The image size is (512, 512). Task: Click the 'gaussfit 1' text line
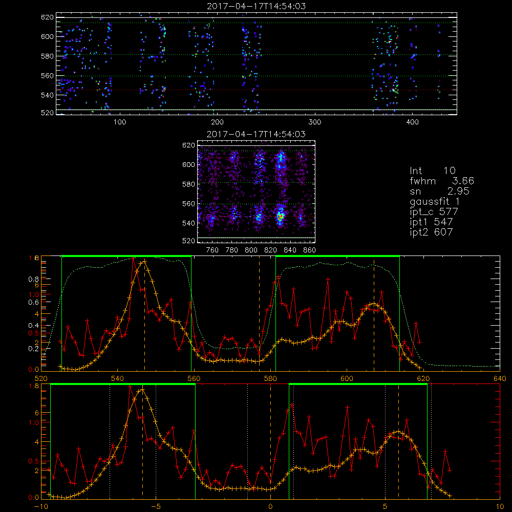point(435,201)
